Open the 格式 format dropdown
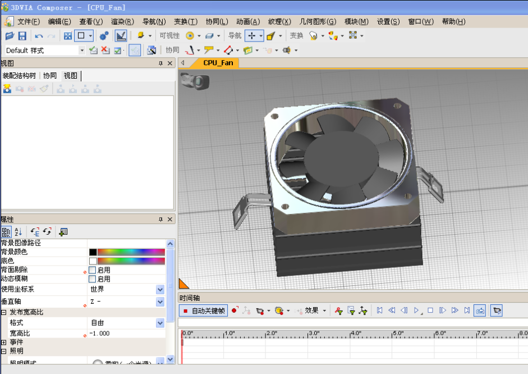This screenshot has width=528, height=374. point(160,323)
